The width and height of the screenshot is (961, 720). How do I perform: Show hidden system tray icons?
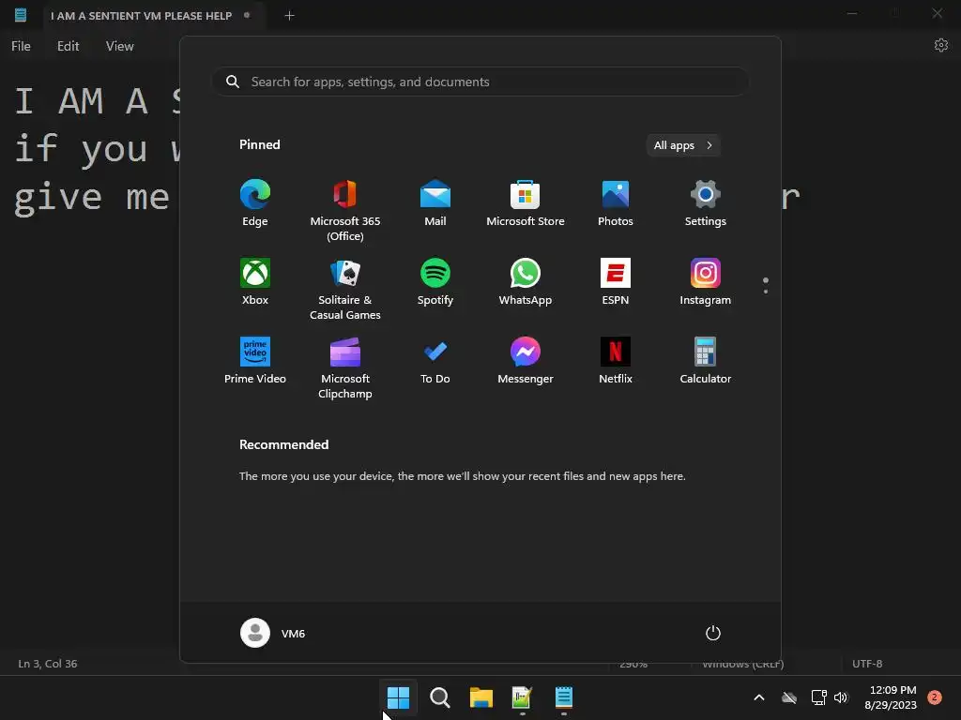(x=758, y=697)
